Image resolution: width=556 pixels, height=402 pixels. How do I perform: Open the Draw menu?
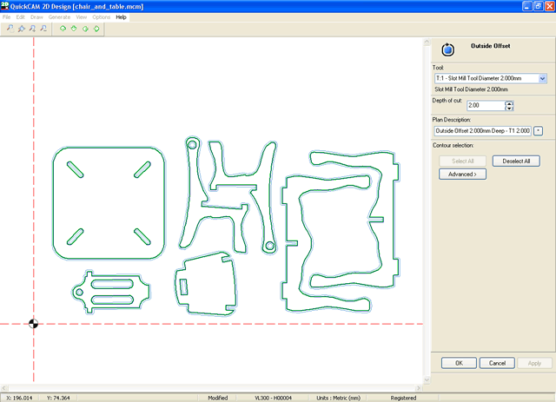[x=36, y=17]
